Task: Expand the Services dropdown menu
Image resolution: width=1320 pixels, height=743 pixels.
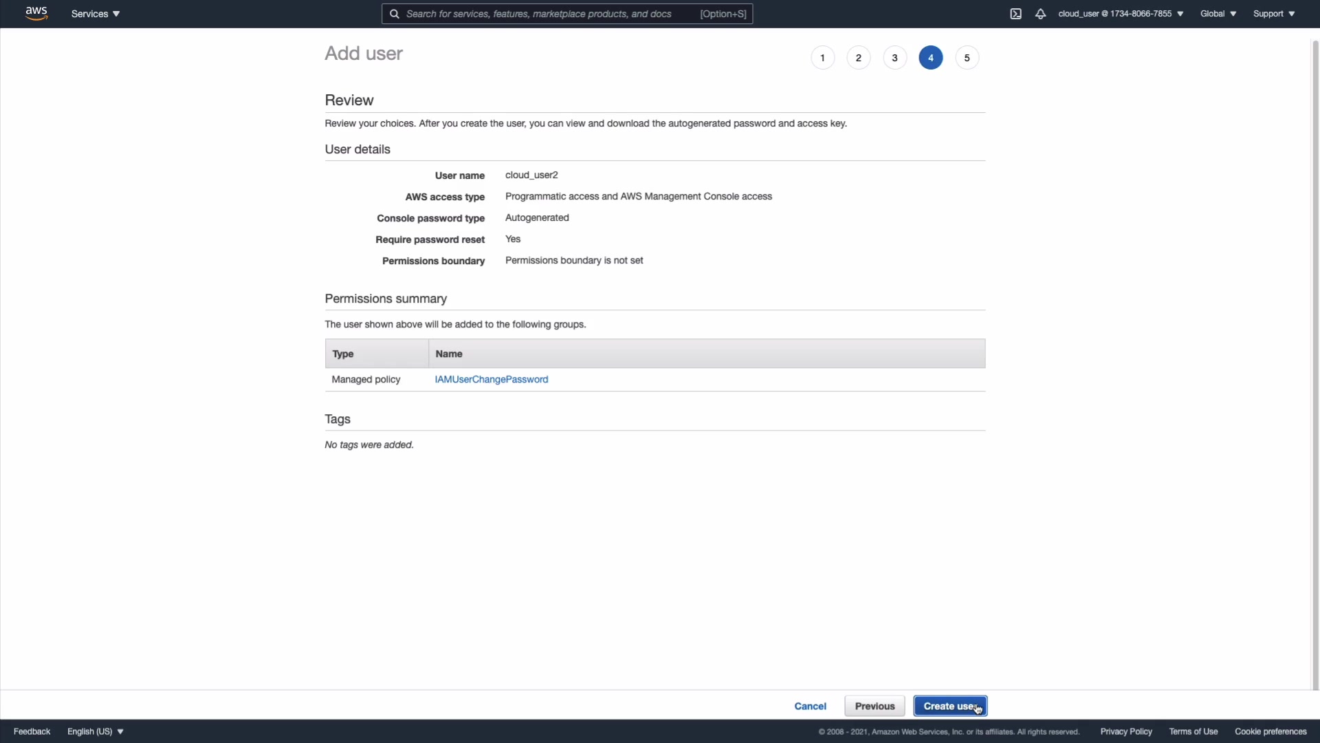Action: 96,14
